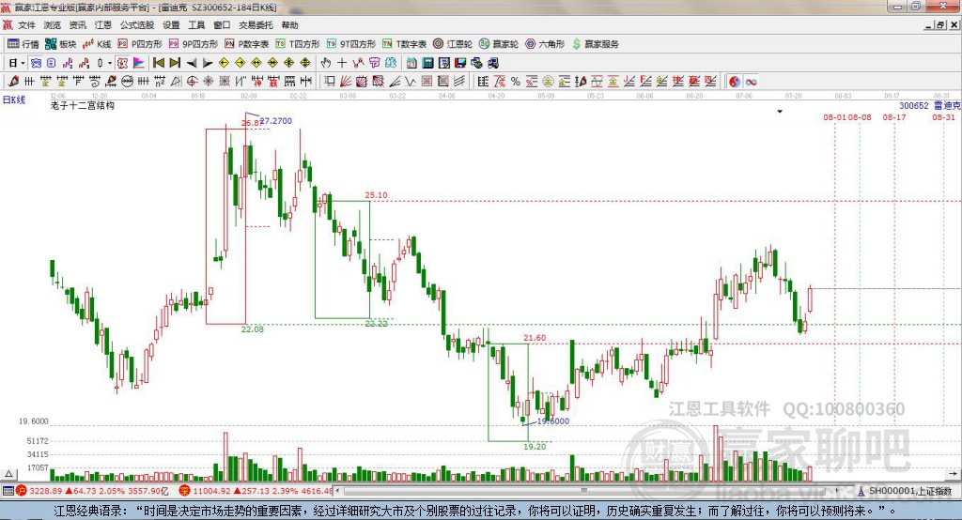Open the 公式选股 menu
The width and height of the screenshot is (962, 520).
click(x=137, y=25)
